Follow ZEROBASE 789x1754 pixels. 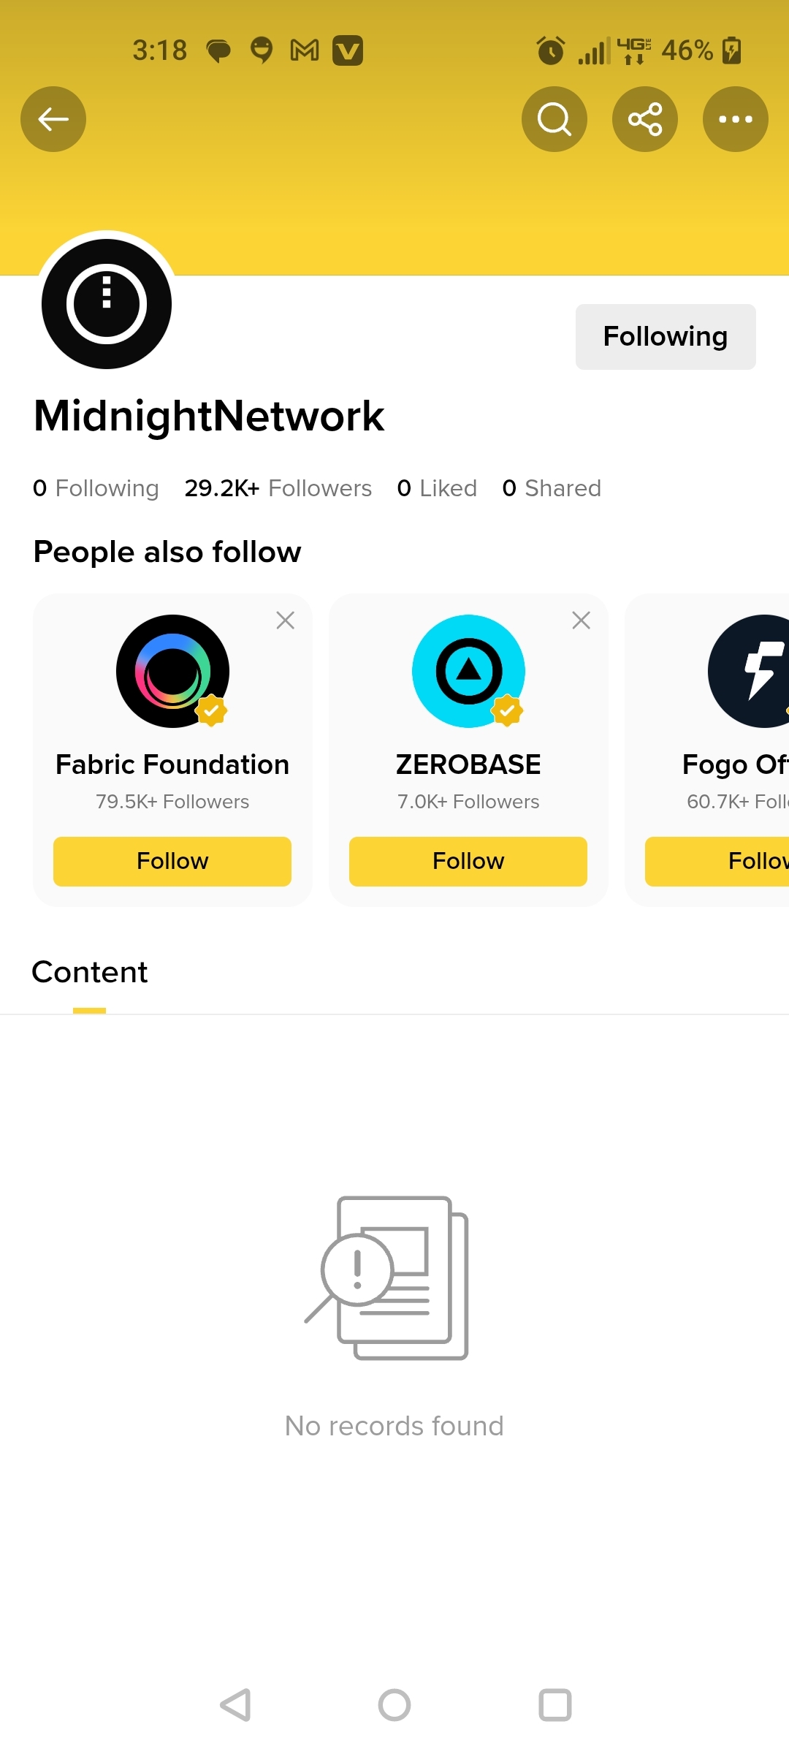click(x=468, y=862)
